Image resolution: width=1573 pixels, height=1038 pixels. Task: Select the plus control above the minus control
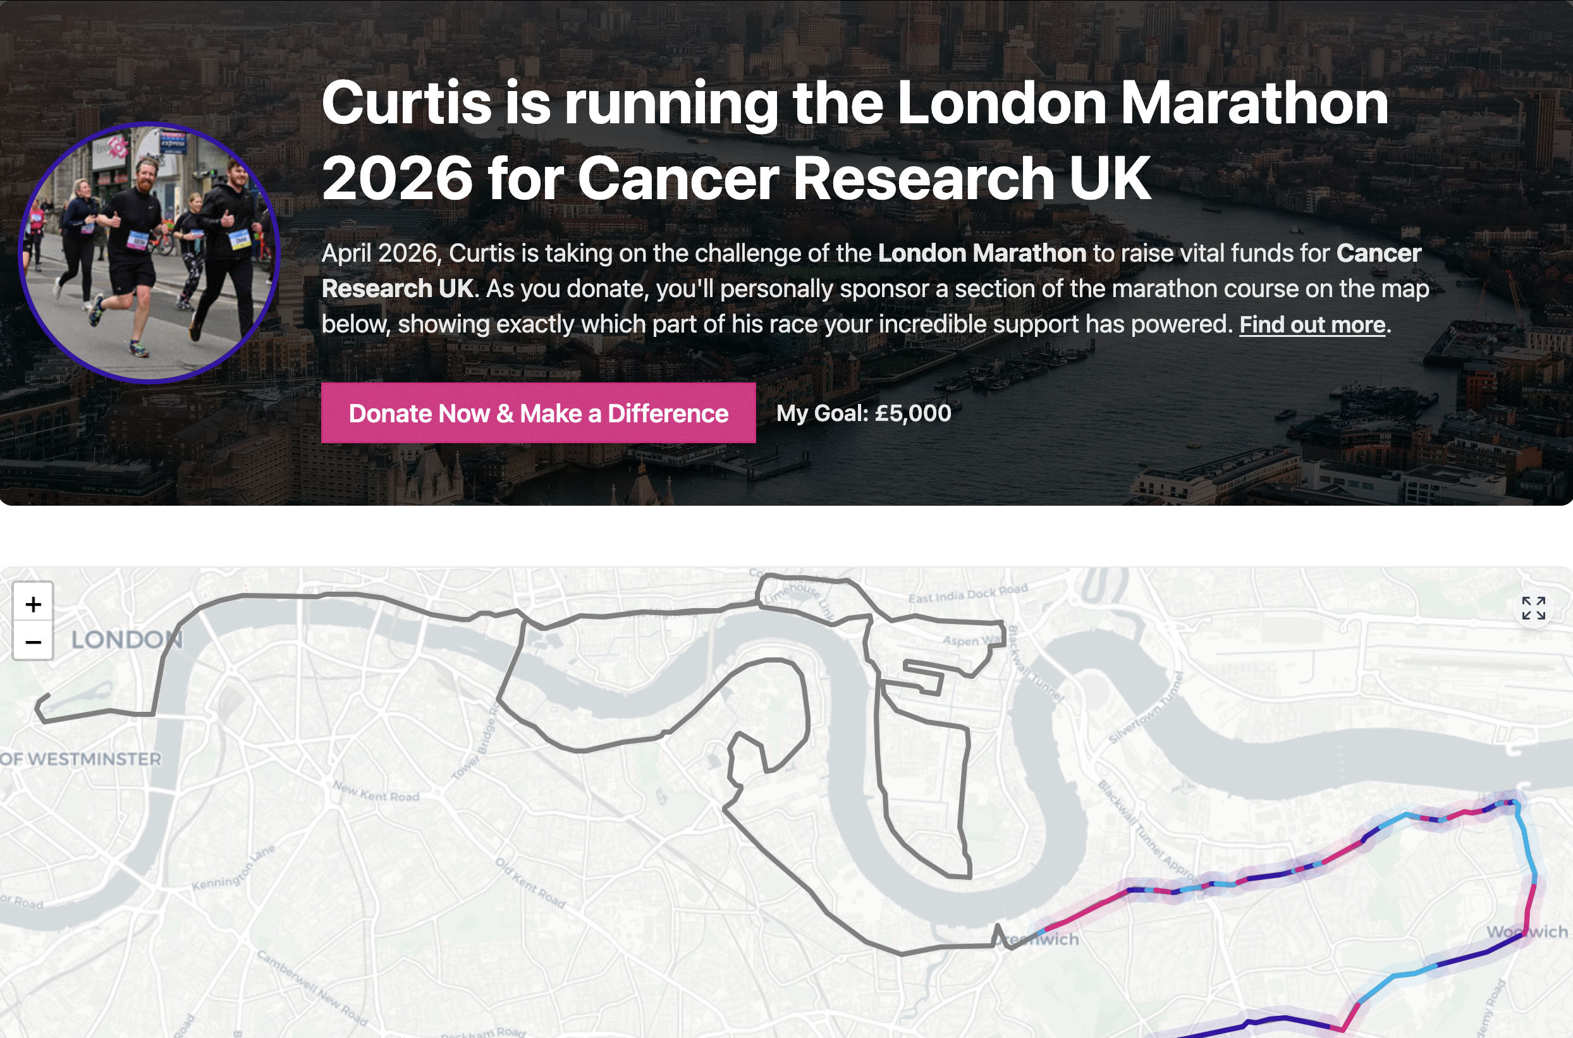32,606
